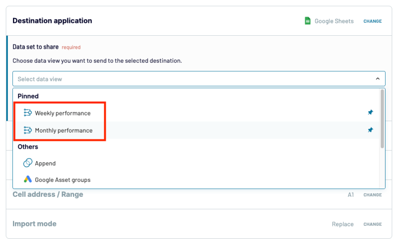The width and height of the screenshot is (398, 245).
Task: Click the Append item icon
Action: tap(28, 163)
